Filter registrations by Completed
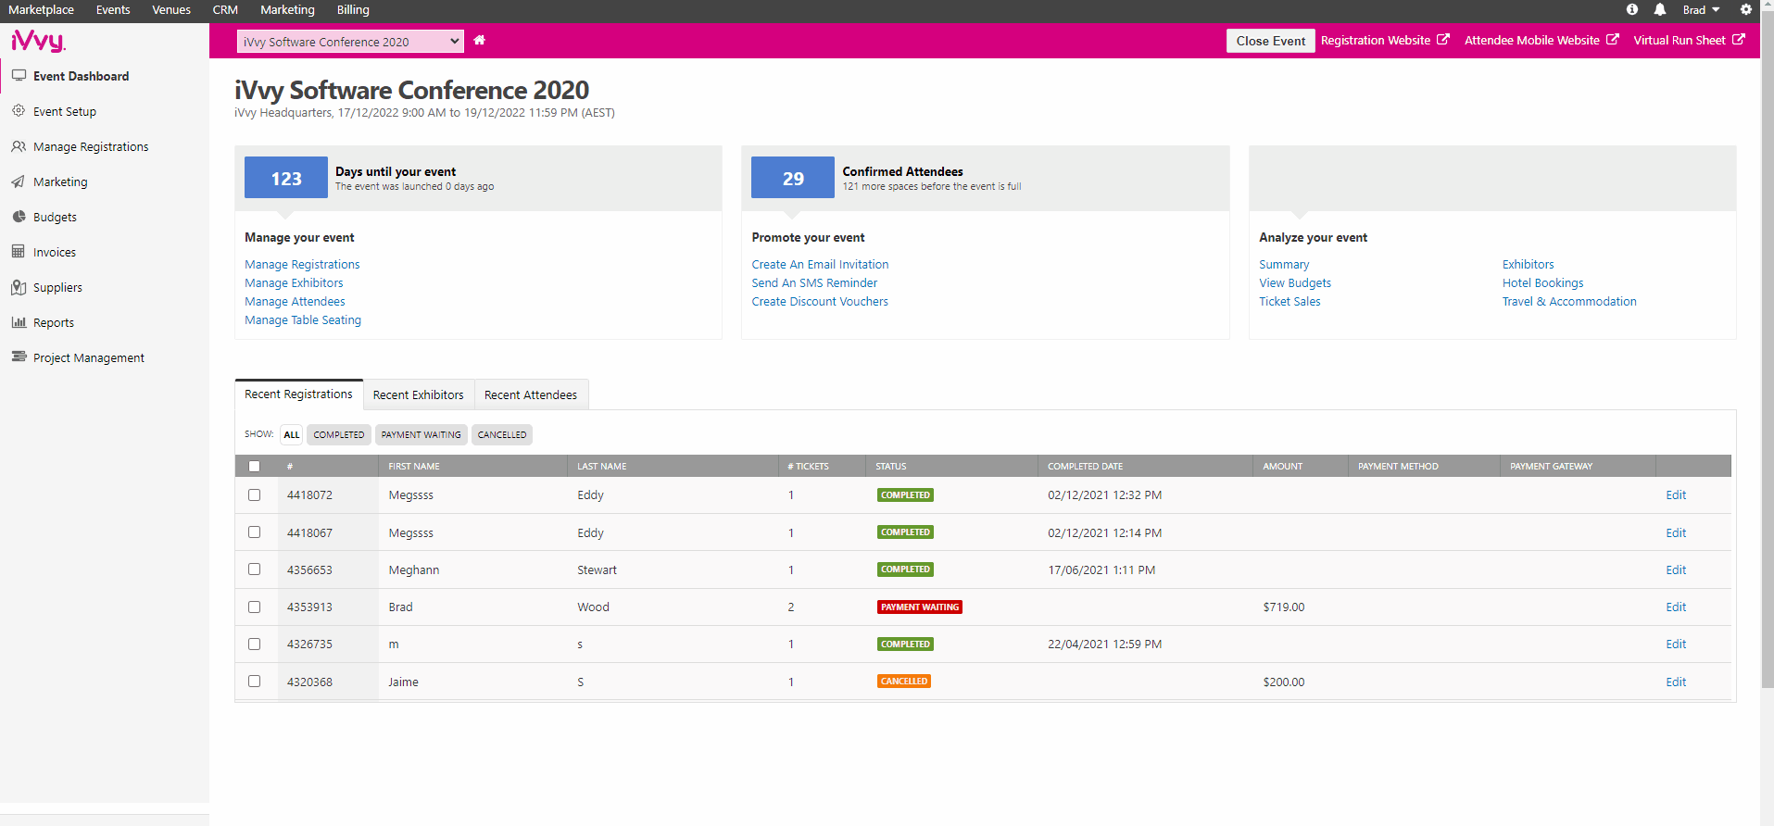Screen dimensions: 1774x826 click(339, 434)
